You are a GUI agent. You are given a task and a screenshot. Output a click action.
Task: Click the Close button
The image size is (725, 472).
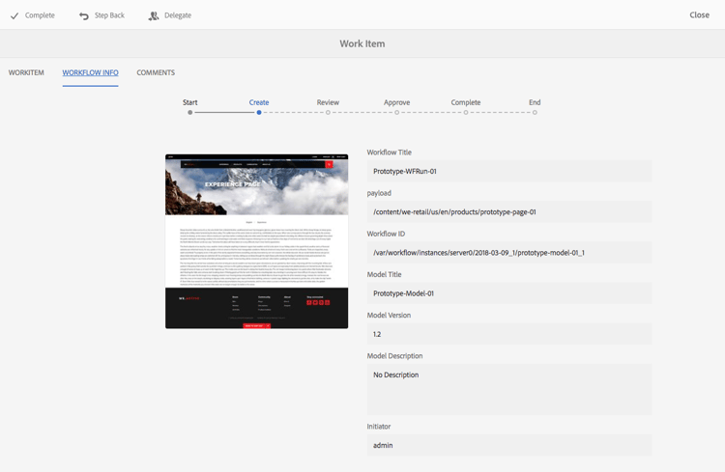tap(699, 14)
